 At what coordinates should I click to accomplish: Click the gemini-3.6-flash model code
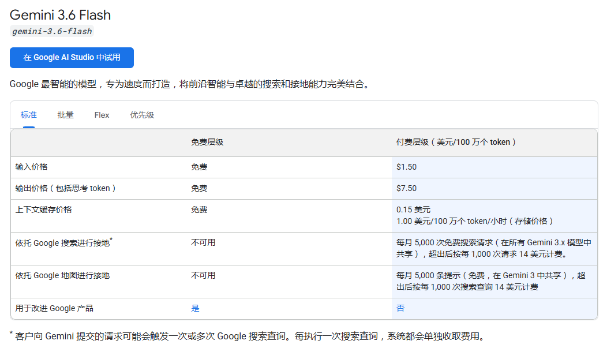click(52, 31)
